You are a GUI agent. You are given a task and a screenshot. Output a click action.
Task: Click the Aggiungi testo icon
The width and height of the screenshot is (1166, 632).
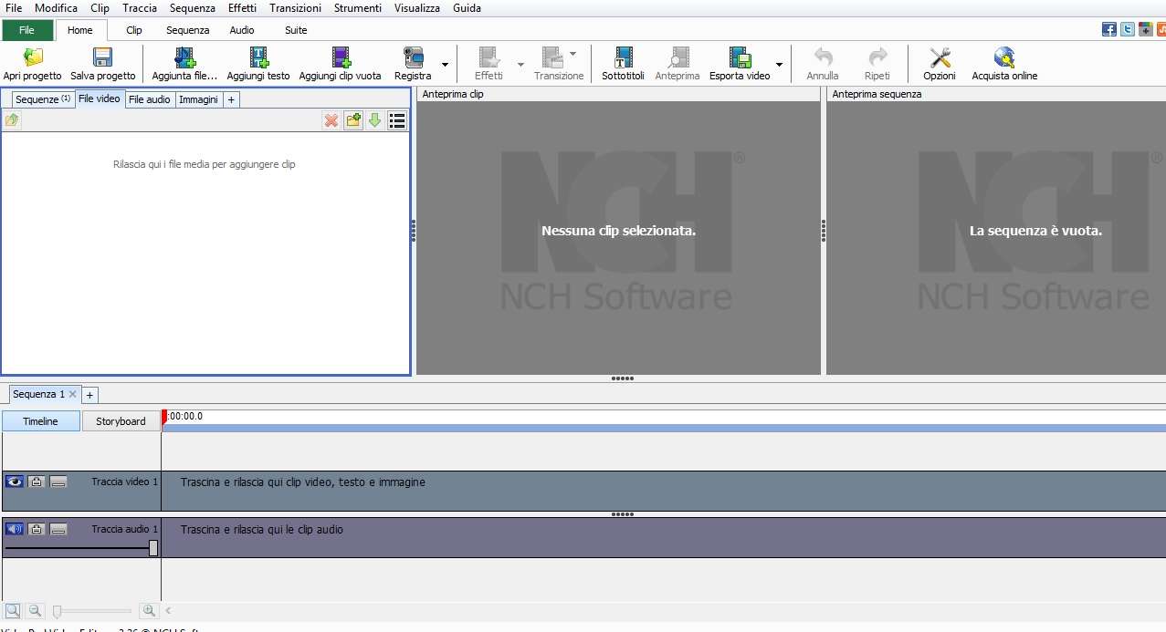tap(258, 58)
